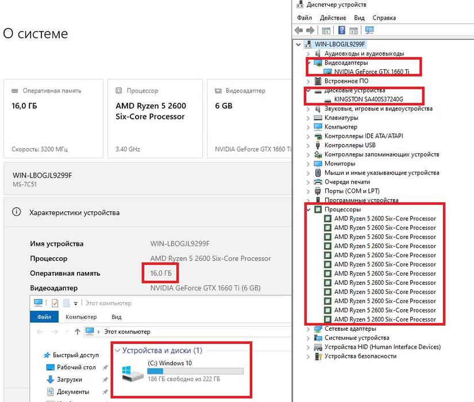474x402 pixels.
Task: Click the drive C free space bar
Action: 195,371
